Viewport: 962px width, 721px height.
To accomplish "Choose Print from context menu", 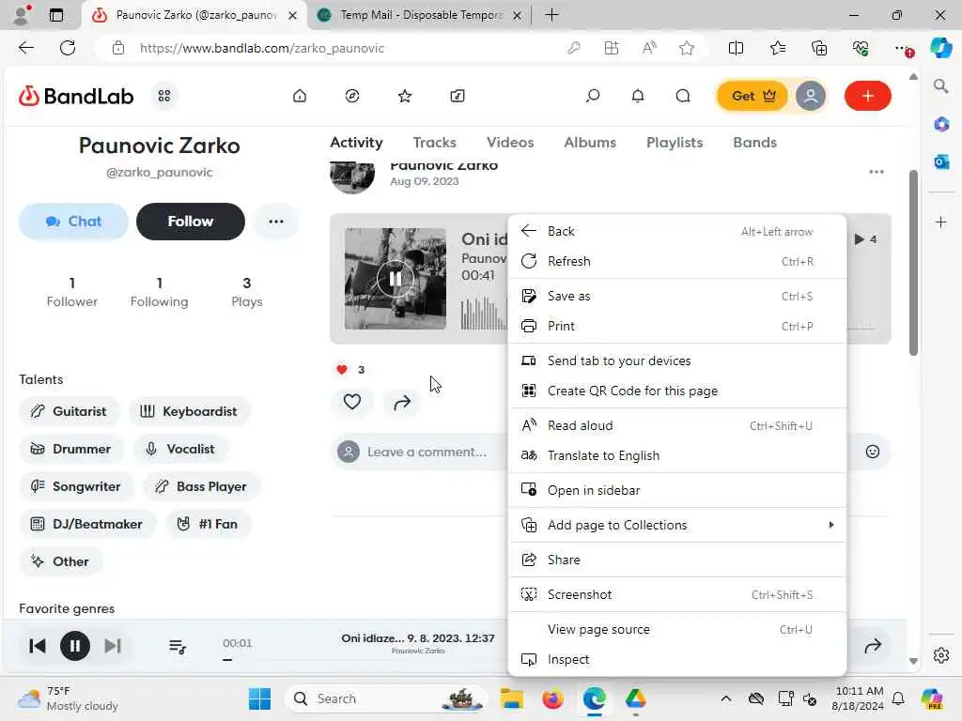I will click(678, 326).
